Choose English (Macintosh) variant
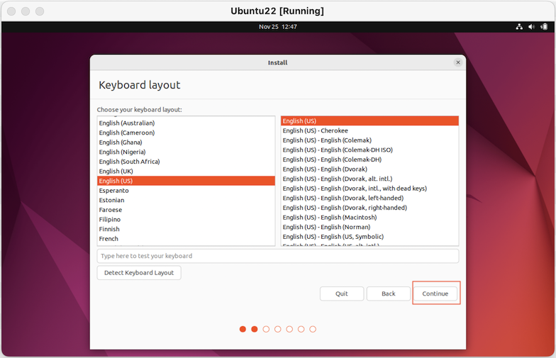The height and width of the screenshot is (358, 556). coord(370,217)
